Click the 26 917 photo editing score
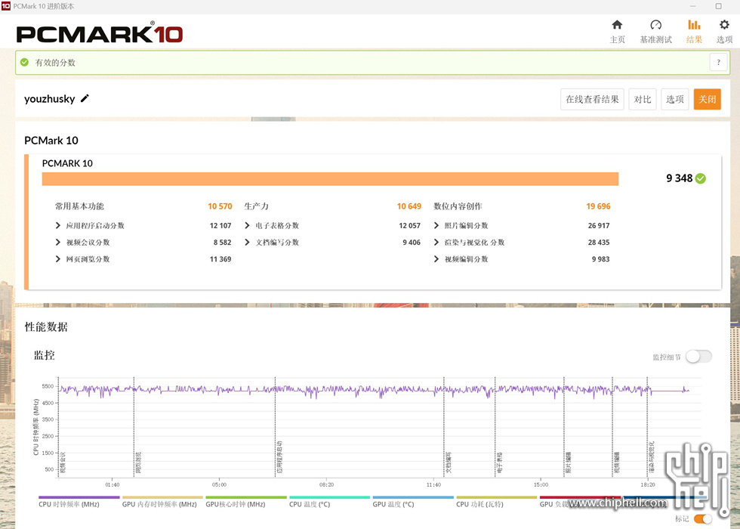Screen dimensions: 740x529 click(599, 226)
